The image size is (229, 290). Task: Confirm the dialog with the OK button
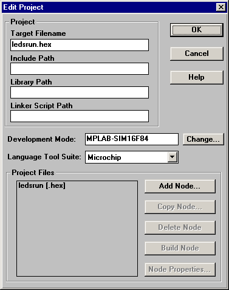click(197, 30)
